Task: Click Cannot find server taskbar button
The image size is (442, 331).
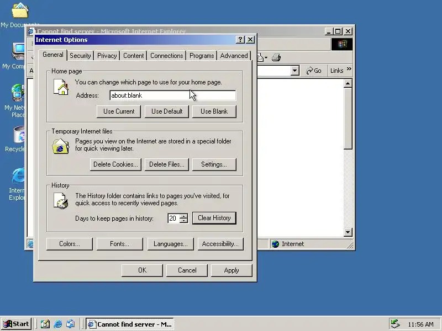Action: pyautogui.click(x=130, y=324)
